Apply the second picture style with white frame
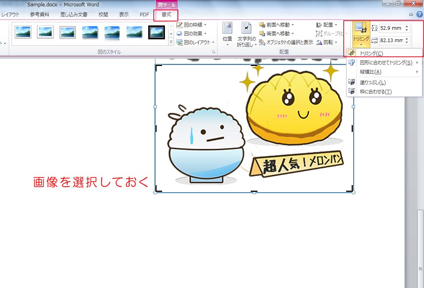424x288 pixels. click(45, 32)
